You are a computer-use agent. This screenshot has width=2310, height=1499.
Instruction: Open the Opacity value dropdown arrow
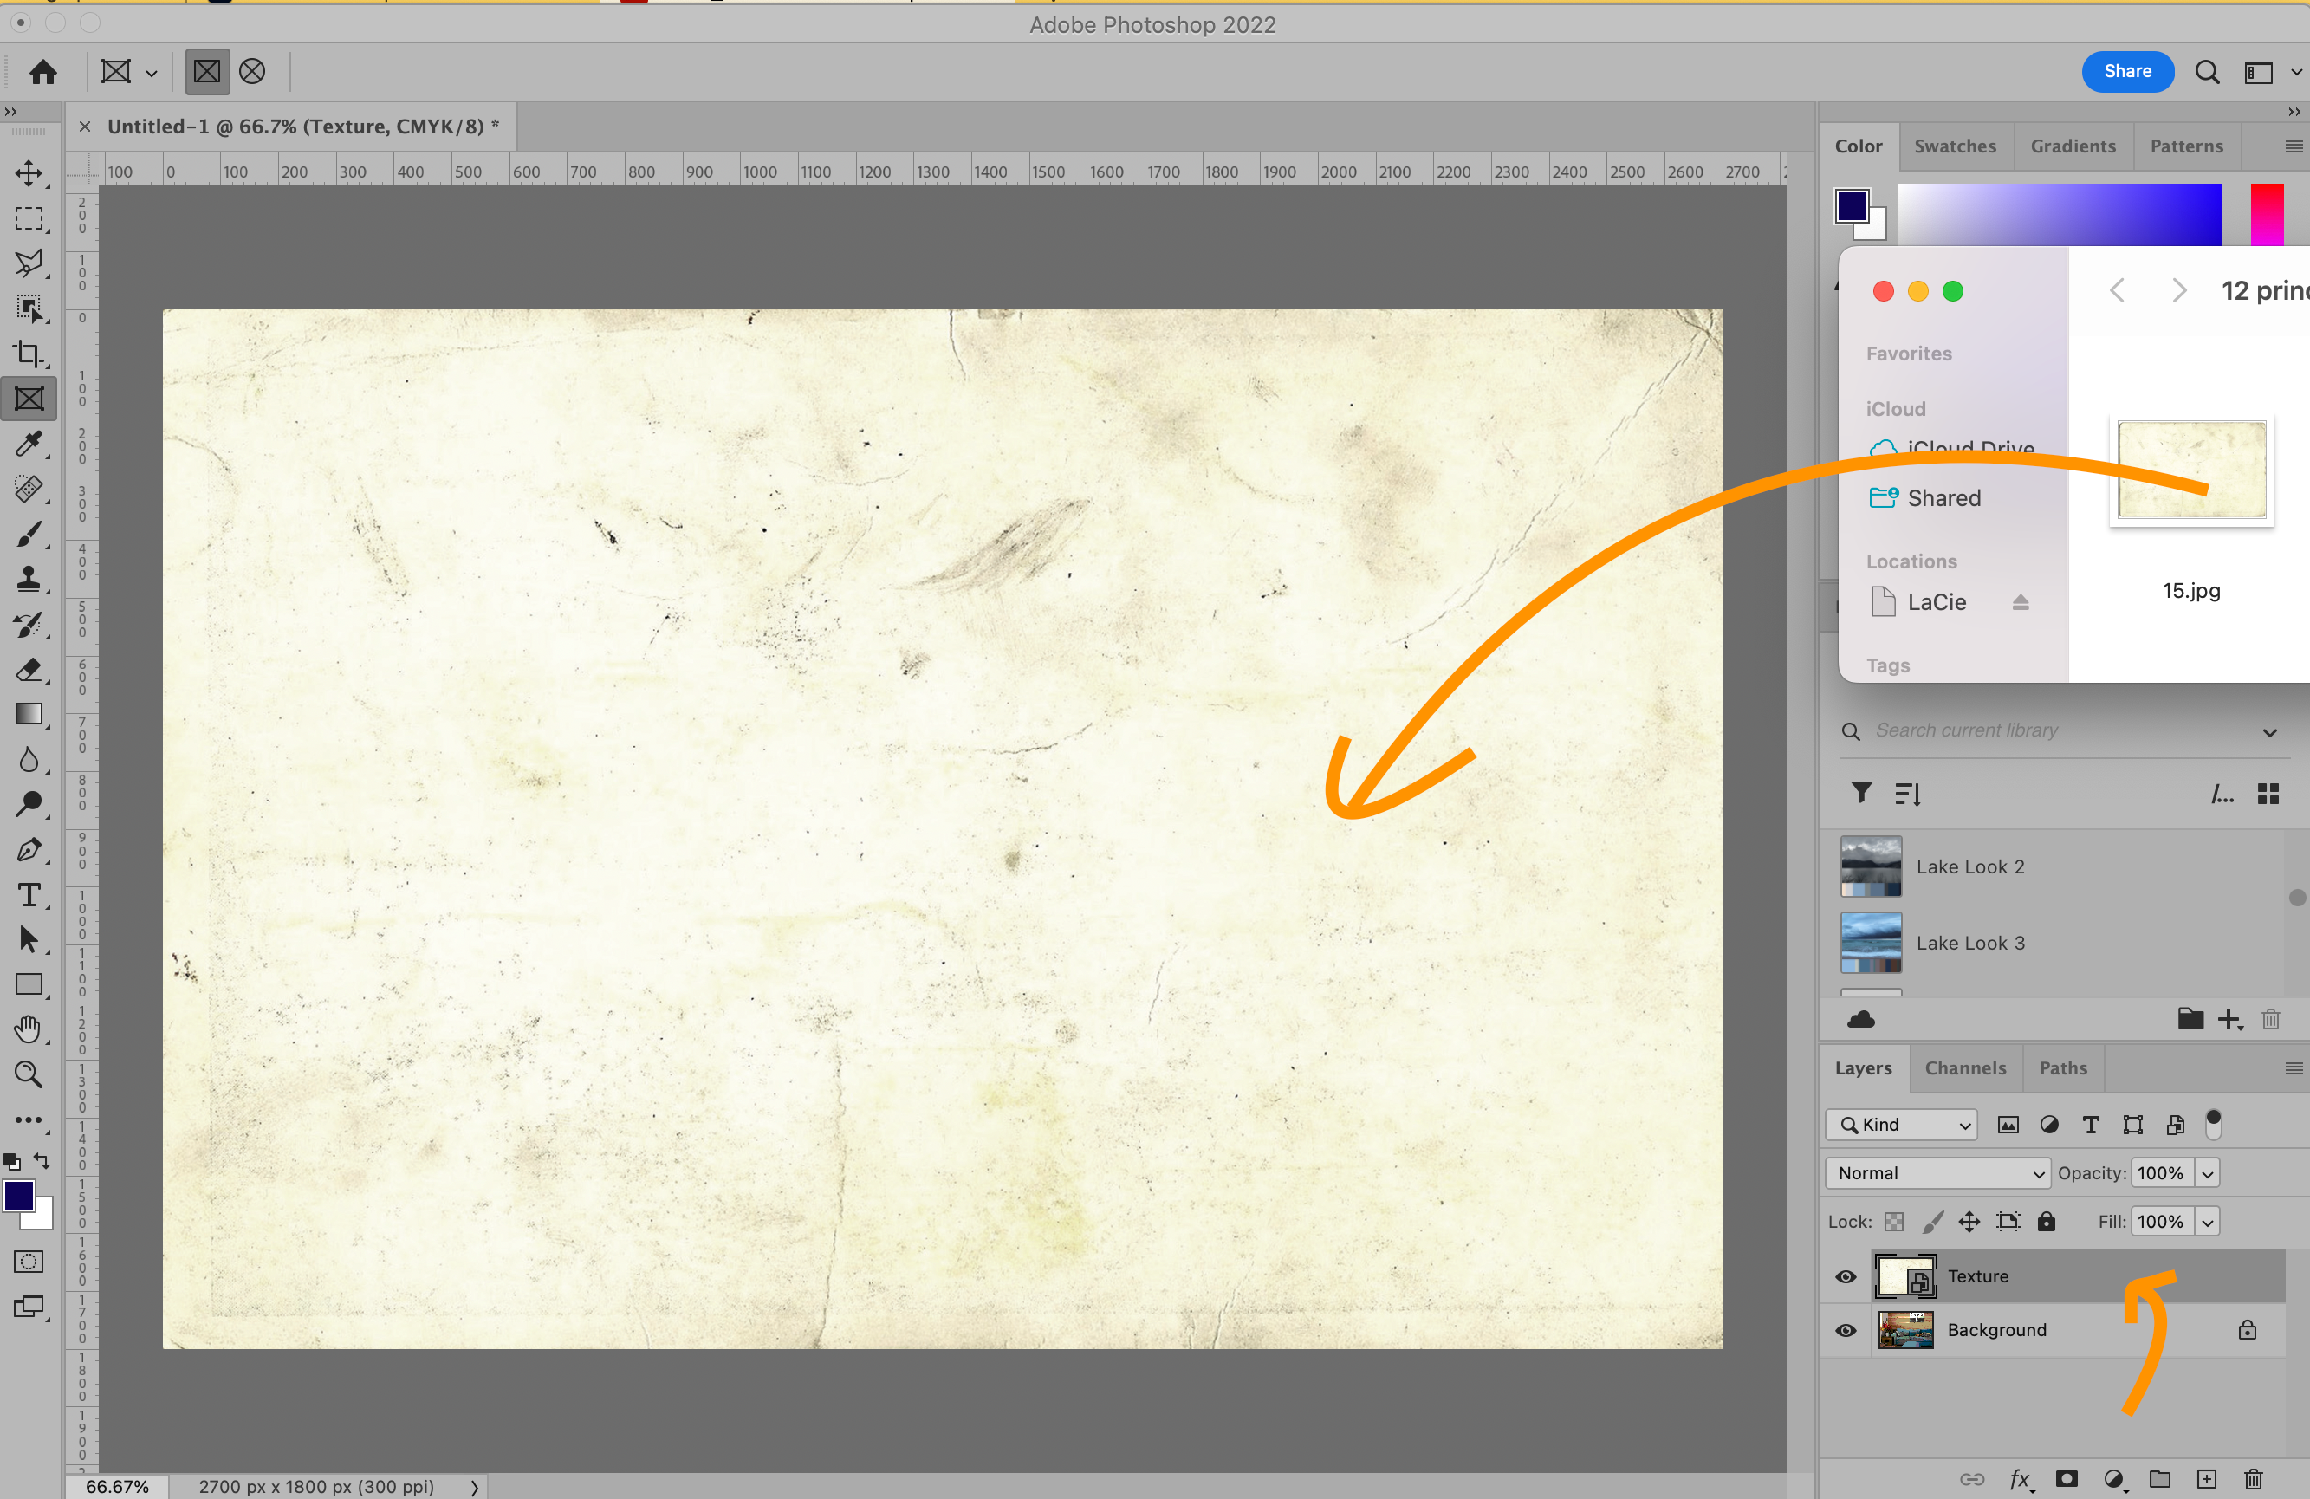click(2207, 1173)
